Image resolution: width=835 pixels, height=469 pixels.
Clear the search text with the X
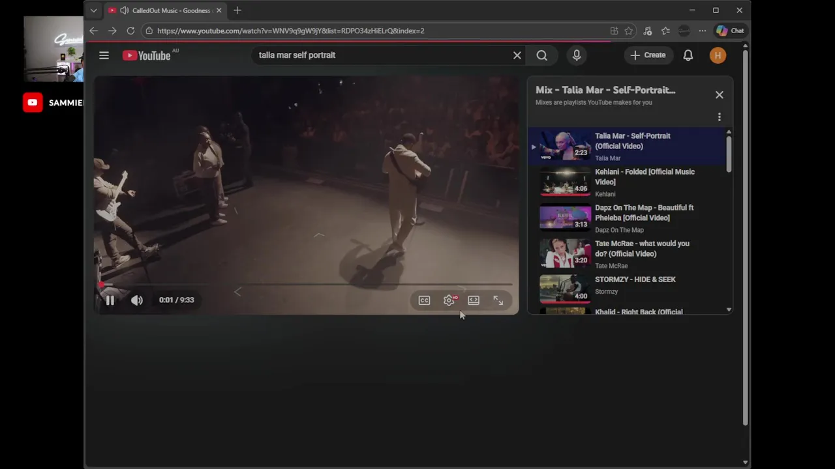click(517, 55)
